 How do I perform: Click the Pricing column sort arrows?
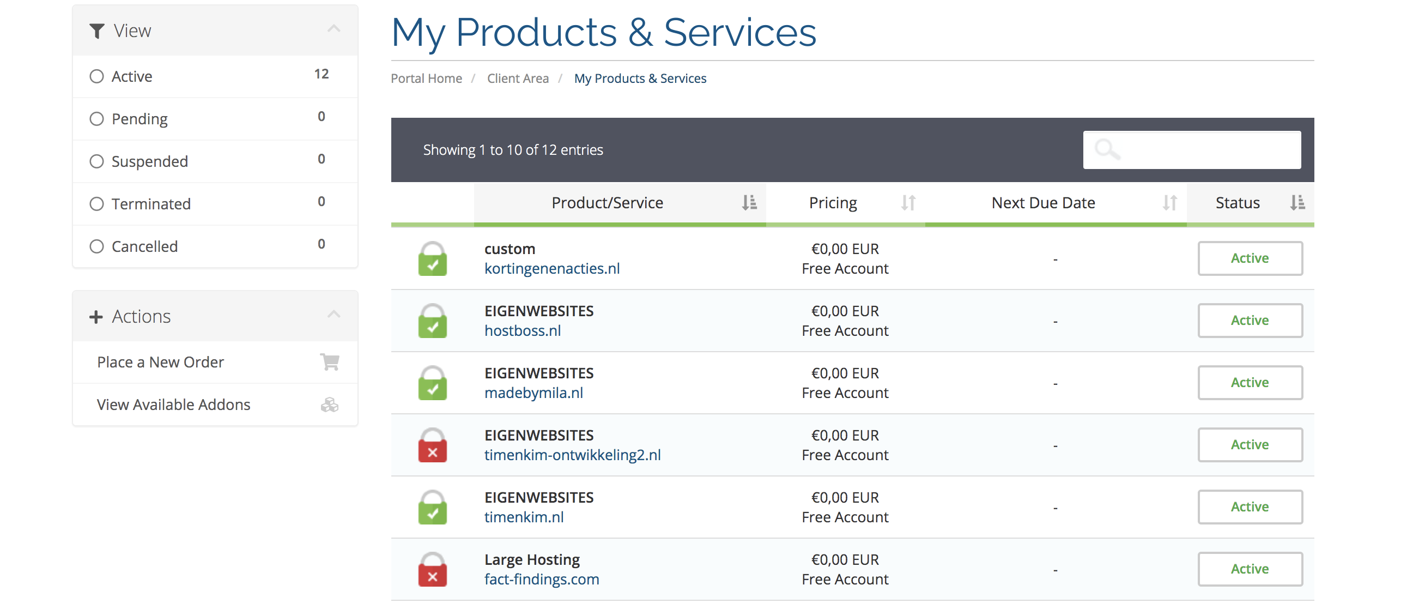(x=908, y=203)
